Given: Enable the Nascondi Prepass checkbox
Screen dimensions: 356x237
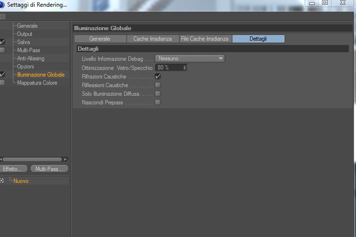Looking at the screenshot, I should point(158,102).
